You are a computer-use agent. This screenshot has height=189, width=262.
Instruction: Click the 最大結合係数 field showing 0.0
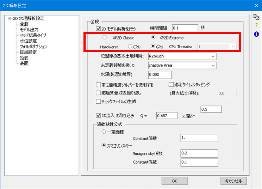pos(227,93)
